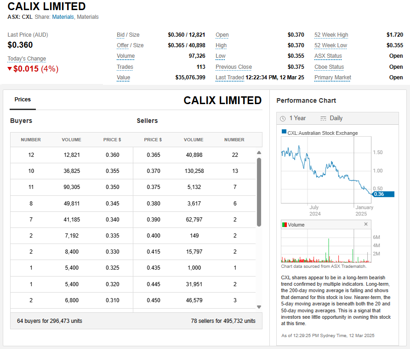Click the Primary Market label
The image size is (410, 349).
332,78
